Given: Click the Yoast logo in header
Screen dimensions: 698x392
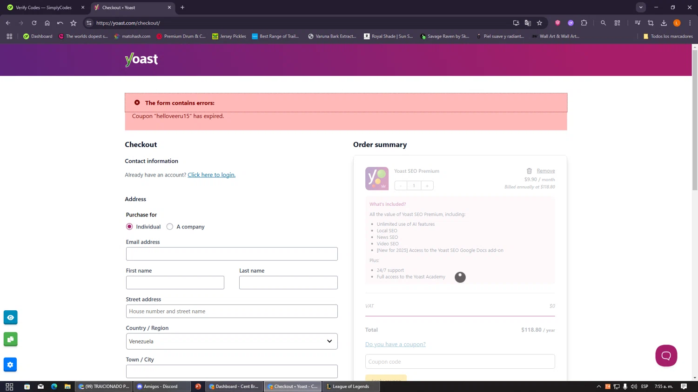Looking at the screenshot, I should coord(141,59).
